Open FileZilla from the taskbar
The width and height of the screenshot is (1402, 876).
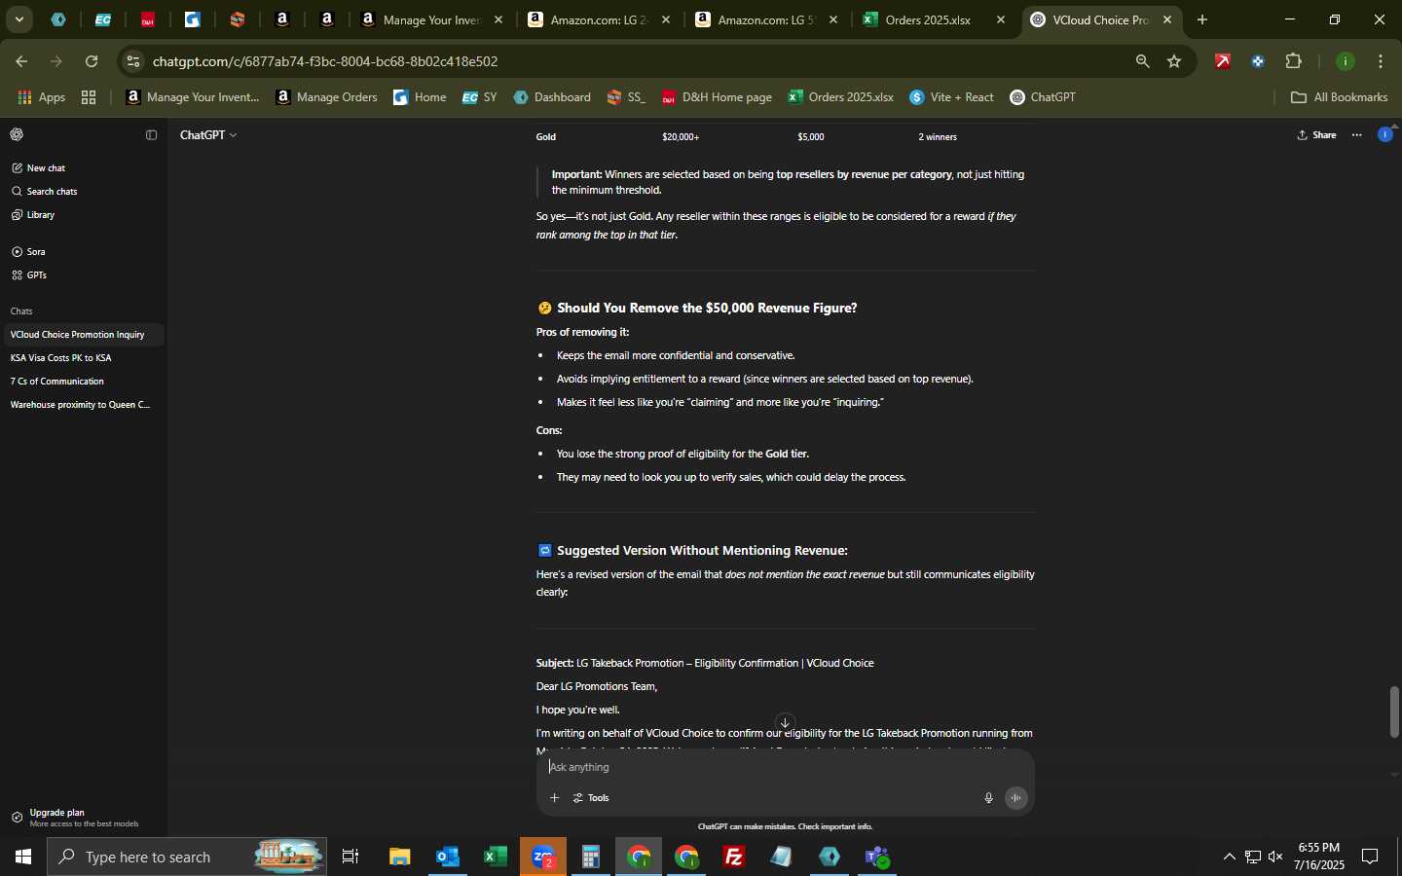pos(734,858)
